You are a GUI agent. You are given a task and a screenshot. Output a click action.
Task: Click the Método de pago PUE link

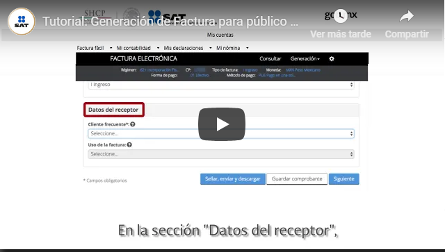point(277,75)
